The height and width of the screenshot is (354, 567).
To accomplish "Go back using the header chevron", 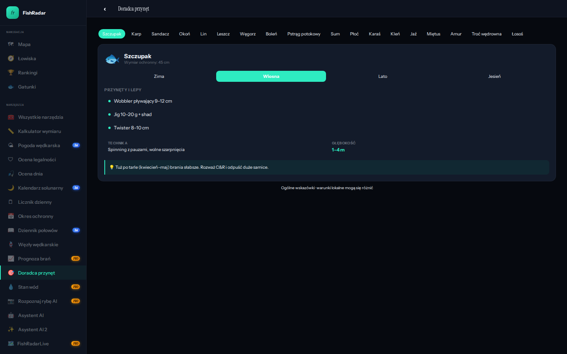I will pyautogui.click(x=105, y=9).
